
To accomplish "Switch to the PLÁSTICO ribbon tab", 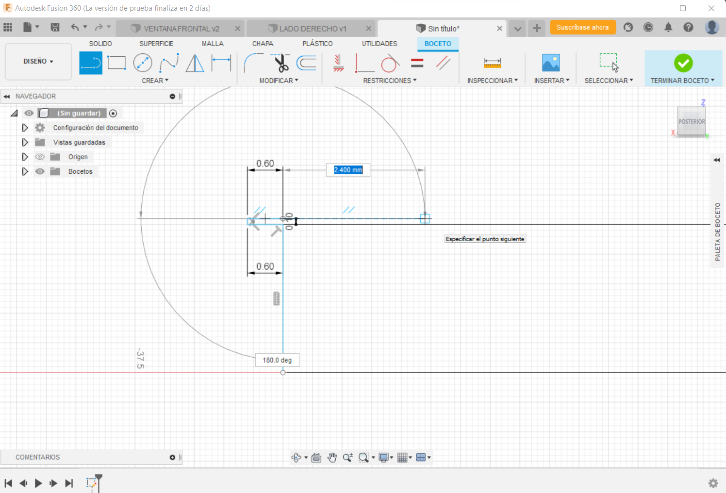I will tap(317, 44).
